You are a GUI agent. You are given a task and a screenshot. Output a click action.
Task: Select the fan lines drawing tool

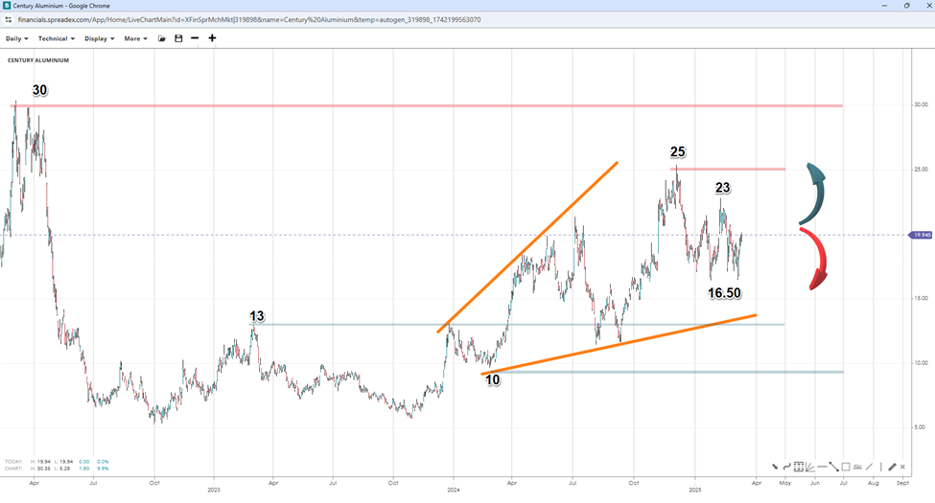[810, 467]
